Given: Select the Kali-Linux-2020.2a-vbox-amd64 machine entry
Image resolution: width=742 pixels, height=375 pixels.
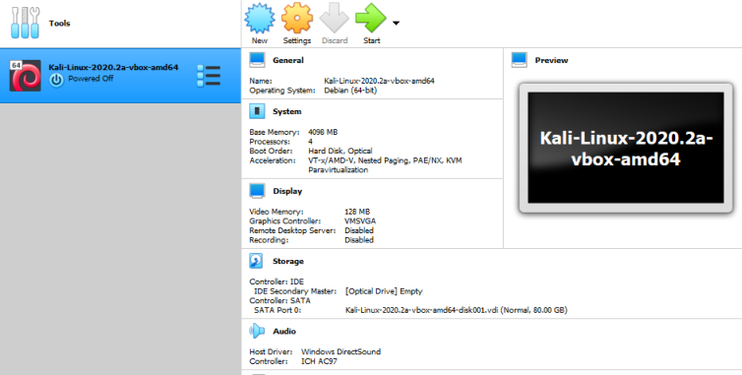Looking at the screenshot, I should click(x=120, y=76).
